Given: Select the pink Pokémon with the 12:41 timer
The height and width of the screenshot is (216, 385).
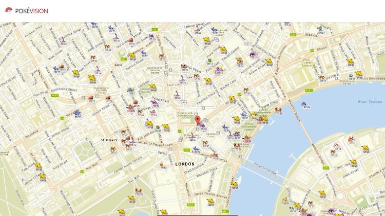Looking at the screenshot, I should 153,113.
